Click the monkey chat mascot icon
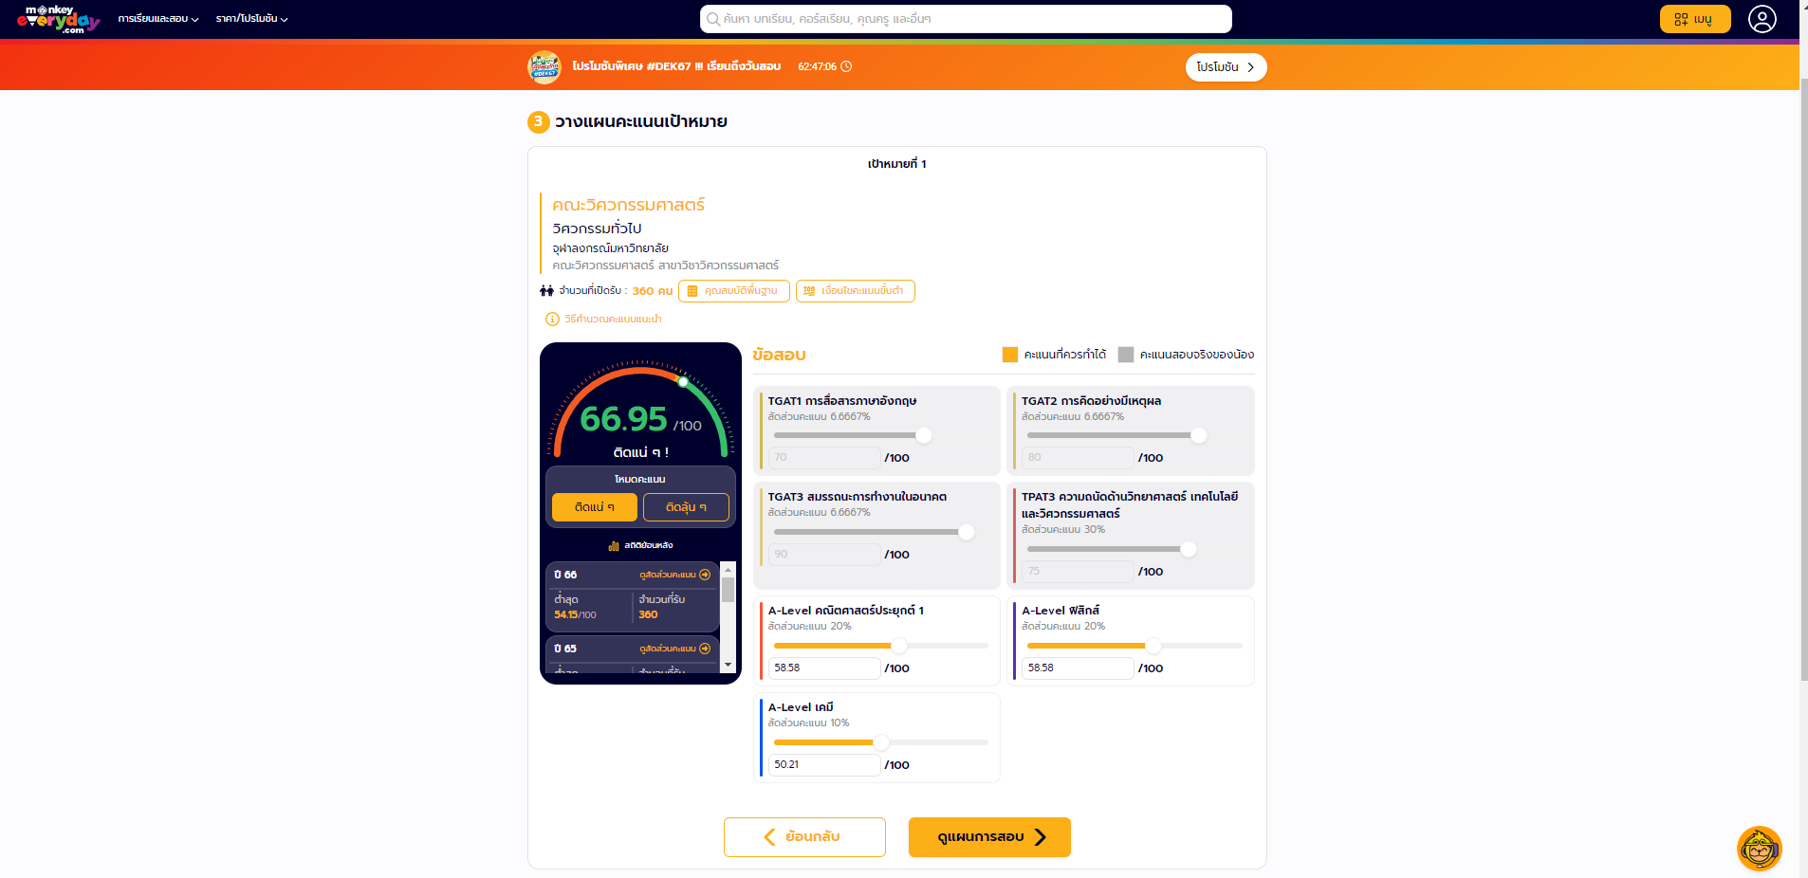This screenshot has height=878, width=1808. point(1759,849)
